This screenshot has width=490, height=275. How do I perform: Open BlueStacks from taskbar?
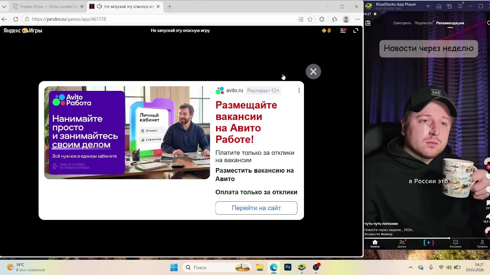[x=302, y=267]
